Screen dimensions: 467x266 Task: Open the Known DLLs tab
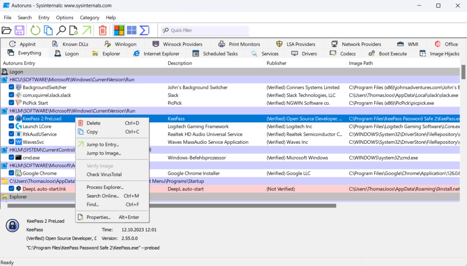click(70, 44)
